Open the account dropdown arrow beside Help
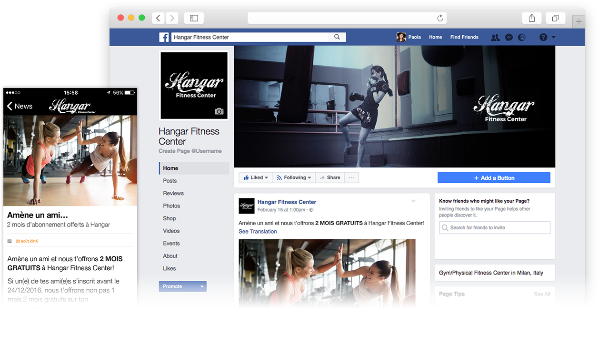Image resolution: width=598 pixels, height=343 pixels. tap(553, 37)
